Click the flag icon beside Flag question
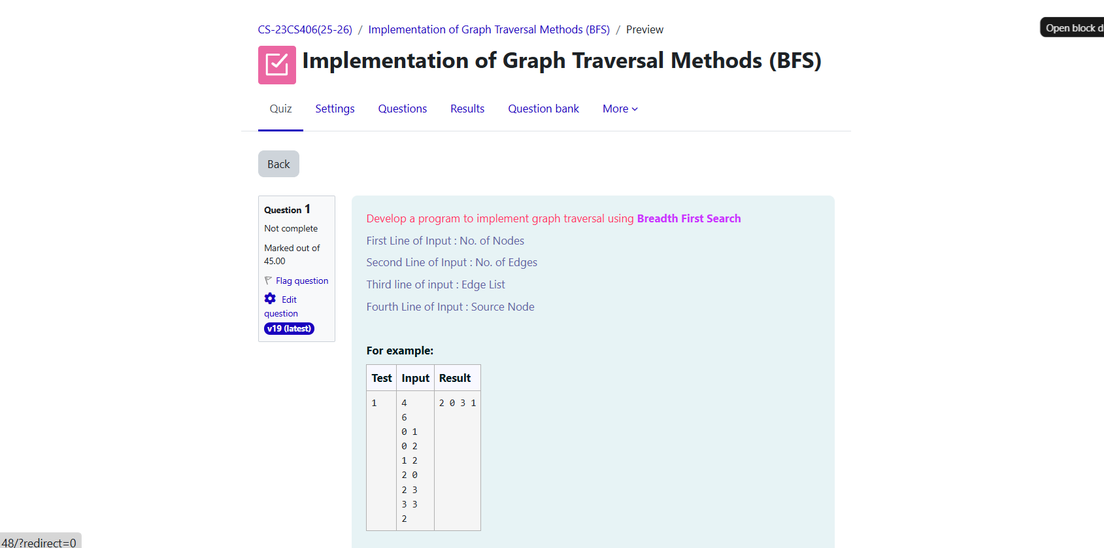 point(268,281)
